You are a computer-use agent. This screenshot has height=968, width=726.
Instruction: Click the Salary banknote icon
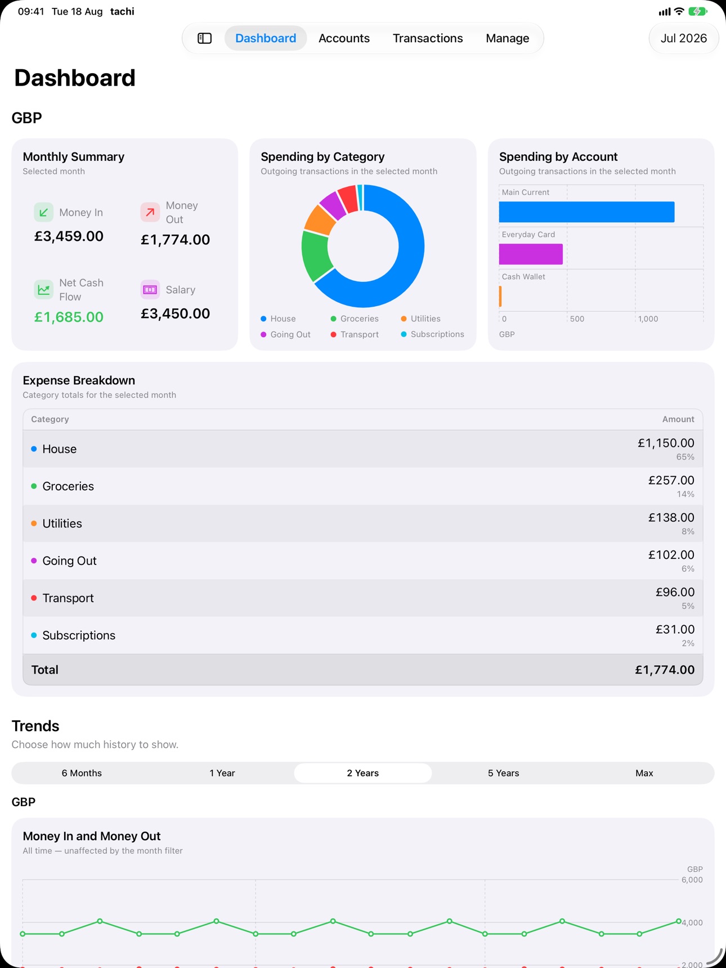tap(150, 289)
